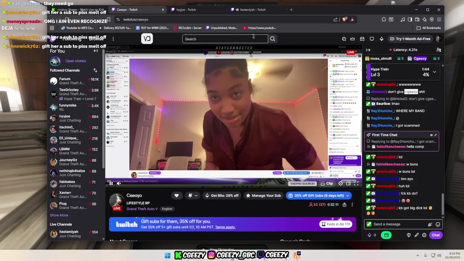This screenshot has width=464, height=261.
Task: Open the chat community users list icon
Action: point(439,50)
